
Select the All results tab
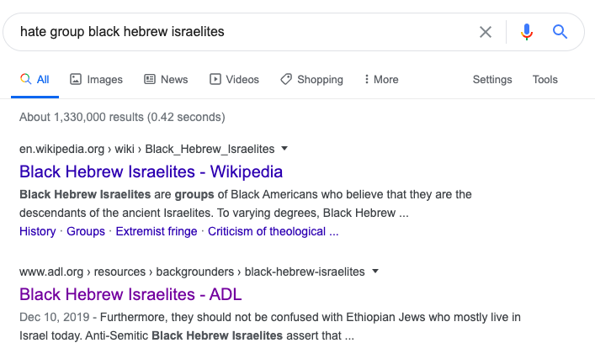tap(35, 80)
